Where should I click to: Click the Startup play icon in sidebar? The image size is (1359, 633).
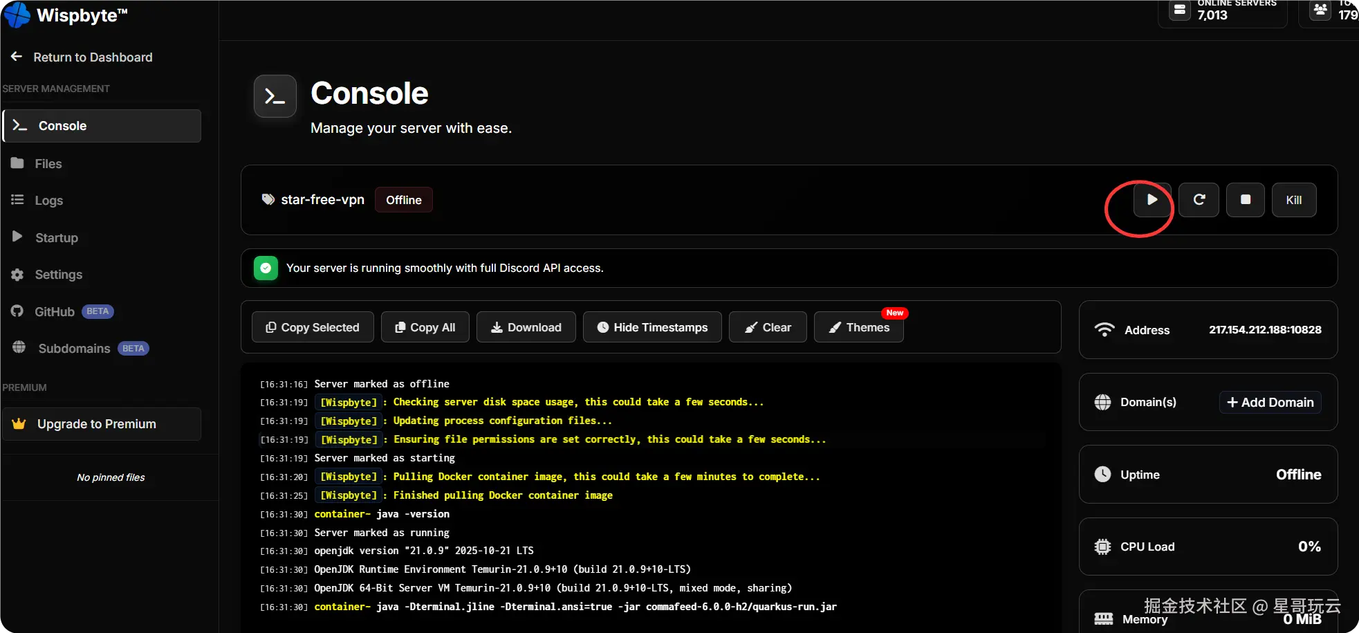pyautogui.click(x=17, y=237)
